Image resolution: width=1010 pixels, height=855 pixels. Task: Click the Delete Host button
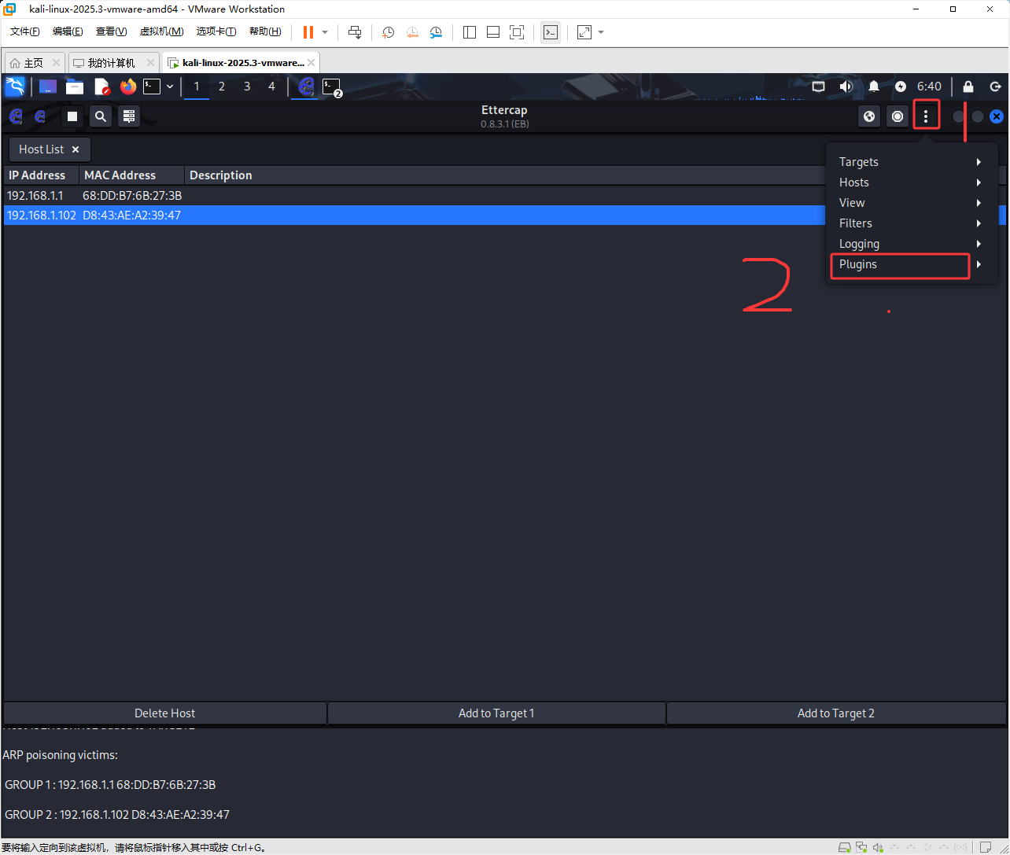coord(165,713)
